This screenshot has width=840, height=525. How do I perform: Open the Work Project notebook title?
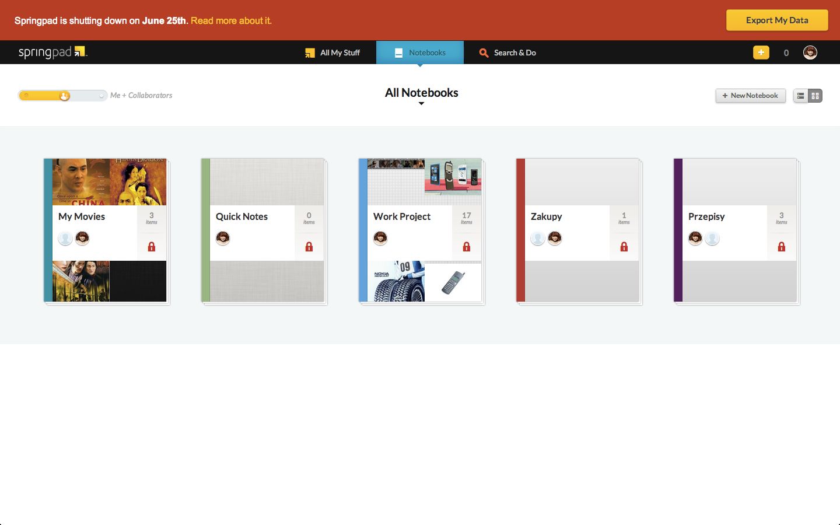coord(402,216)
